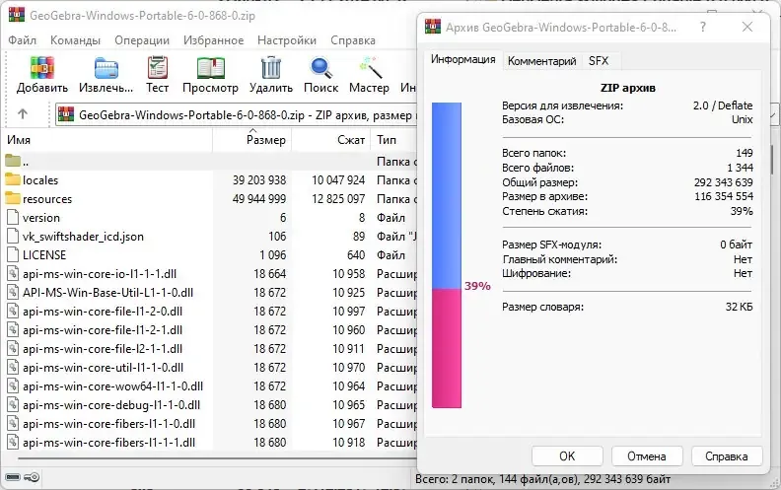Run the Тест archive test icon
781x490 pixels.
pos(158,67)
